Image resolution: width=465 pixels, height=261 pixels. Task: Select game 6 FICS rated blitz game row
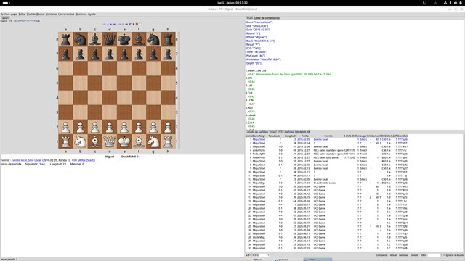326,158
